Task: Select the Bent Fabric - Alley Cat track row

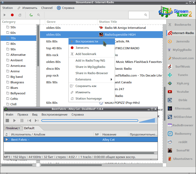Action: pos(81,140)
